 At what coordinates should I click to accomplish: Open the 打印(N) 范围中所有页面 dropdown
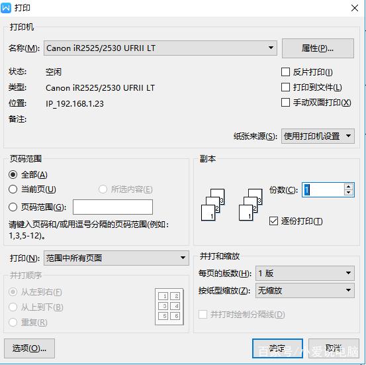(116, 258)
